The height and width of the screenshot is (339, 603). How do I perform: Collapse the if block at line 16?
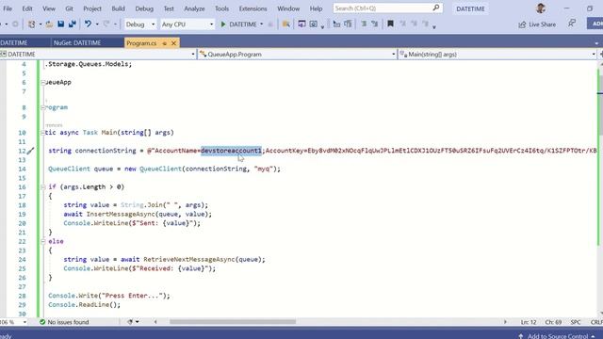pos(42,187)
